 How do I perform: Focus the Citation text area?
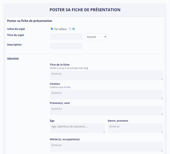click(x=106, y=95)
